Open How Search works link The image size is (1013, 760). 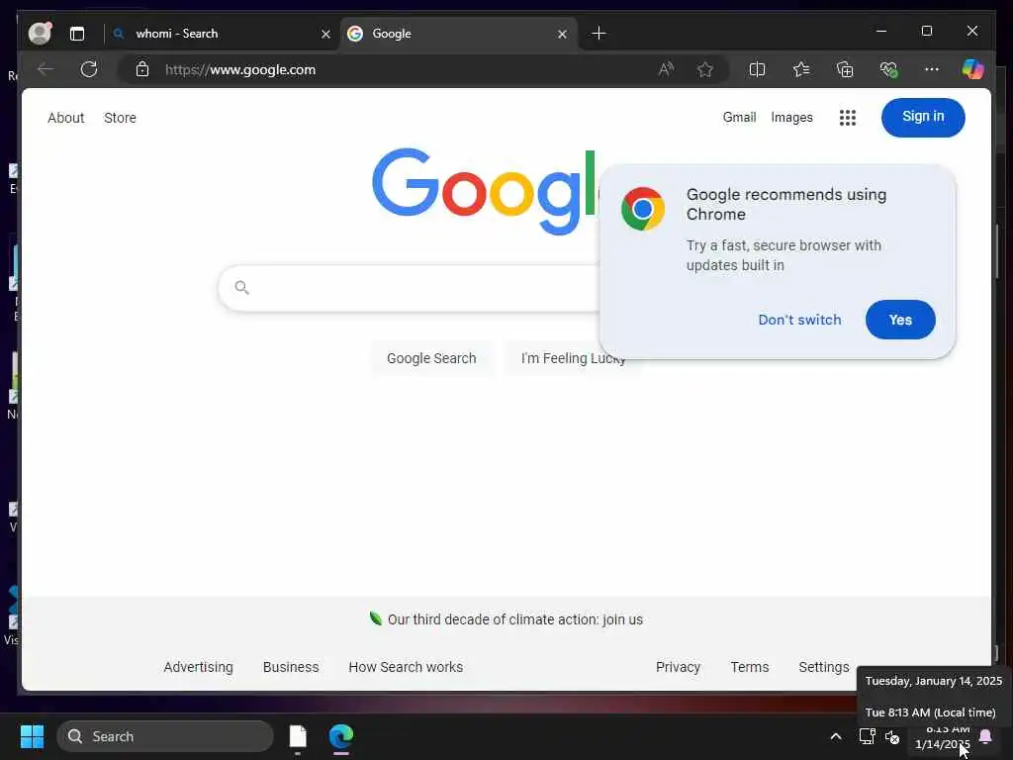point(406,667)
